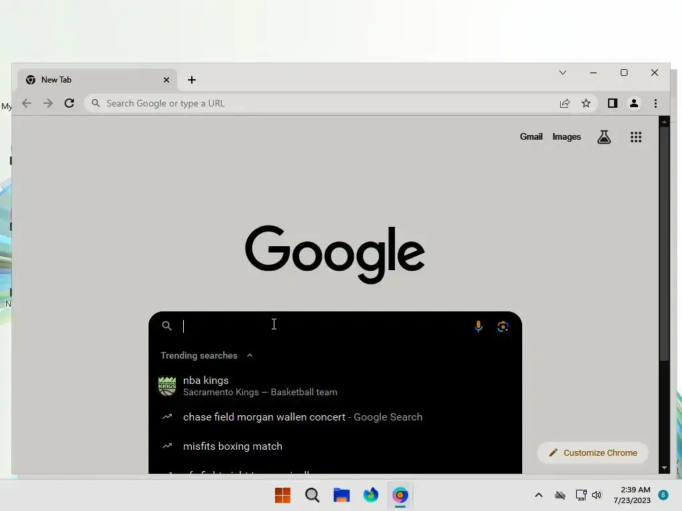Image resolution: width=682 pixels, height=511 pixels.
Task: Open Gmail link
Action: click(x=531, y=137)
